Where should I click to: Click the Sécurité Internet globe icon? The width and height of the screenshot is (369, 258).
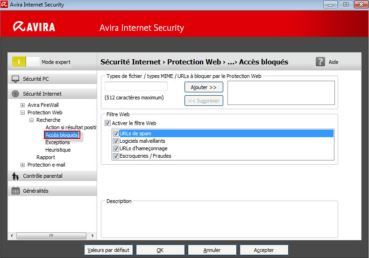pos(15,94)
